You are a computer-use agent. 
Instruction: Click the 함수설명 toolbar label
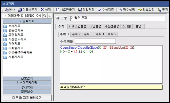129,10
